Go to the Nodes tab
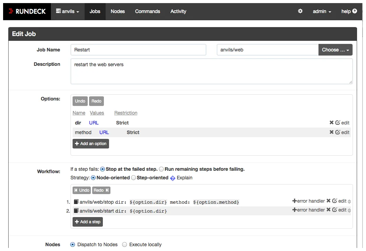 (118, 11)
